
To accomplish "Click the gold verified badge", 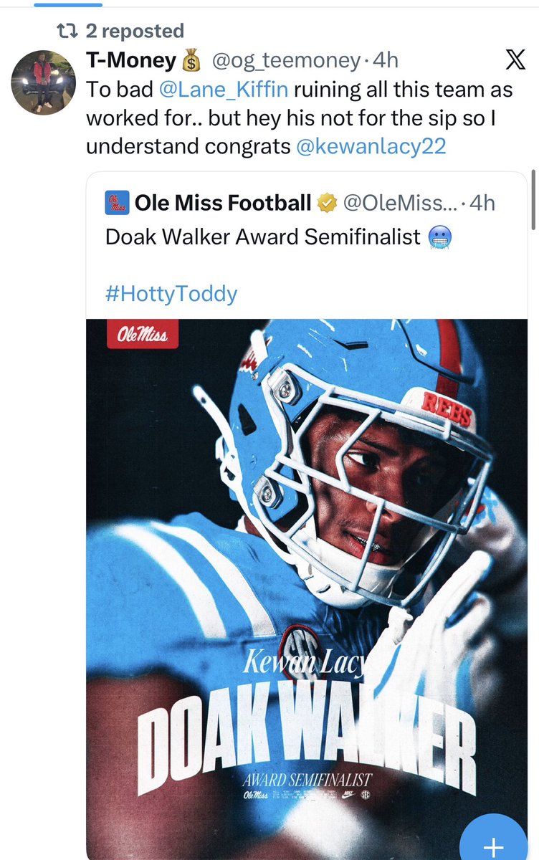I will pos(327,204).
